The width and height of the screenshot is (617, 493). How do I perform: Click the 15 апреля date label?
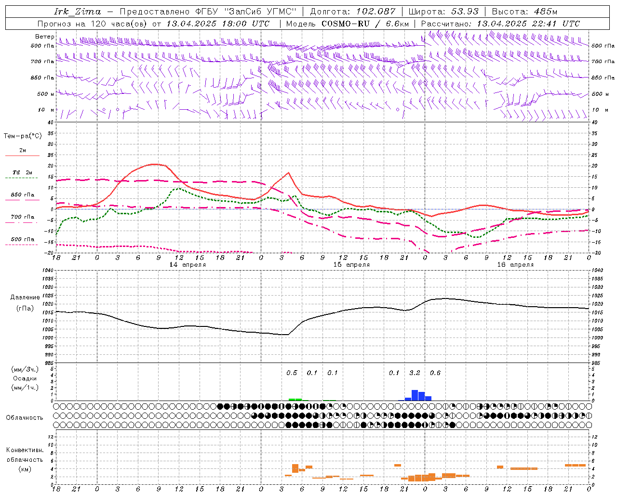pos(351,265)
